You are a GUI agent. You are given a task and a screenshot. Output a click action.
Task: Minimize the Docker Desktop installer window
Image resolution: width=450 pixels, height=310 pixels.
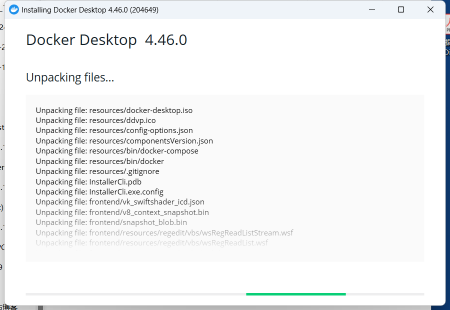pos(372,9)
